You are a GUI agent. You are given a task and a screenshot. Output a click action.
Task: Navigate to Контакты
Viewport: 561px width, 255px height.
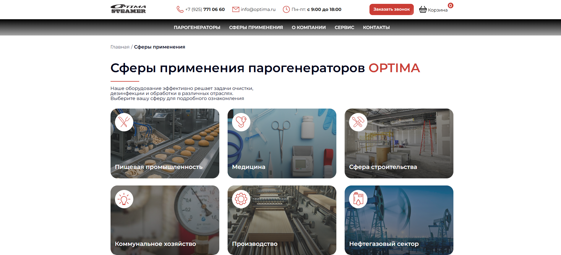376,28
